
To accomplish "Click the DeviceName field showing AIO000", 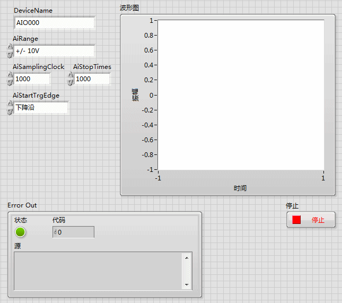I will (54, 23).
